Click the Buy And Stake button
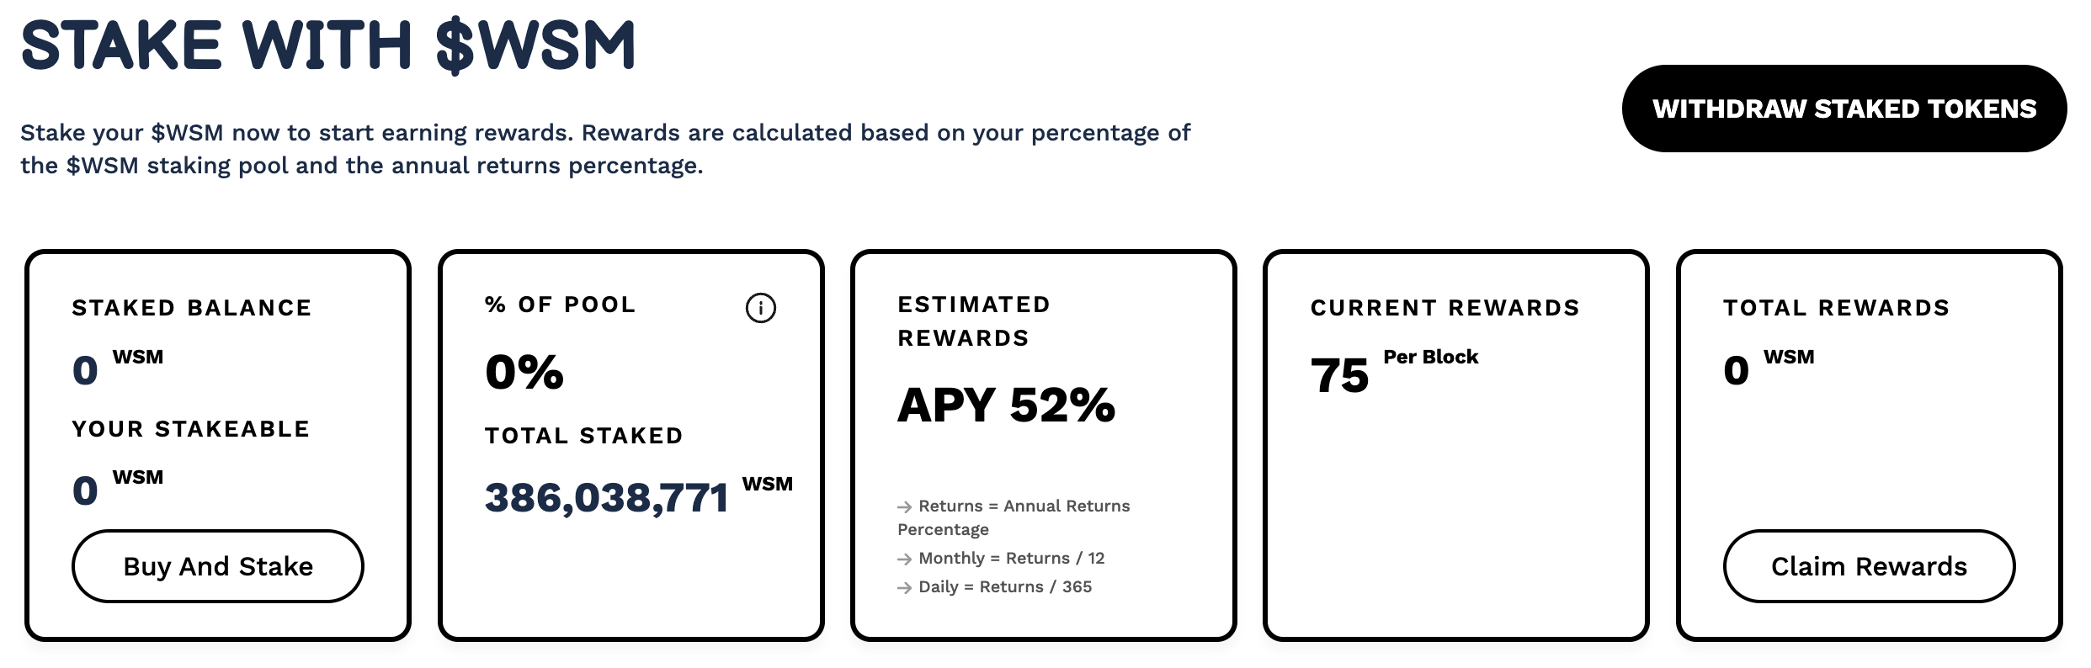2091x668 pixels. point(218,566)
